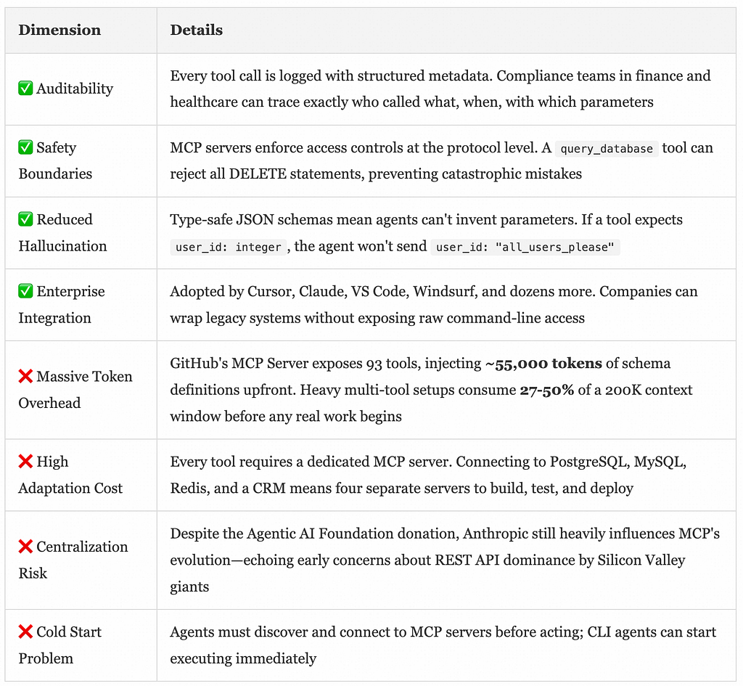743x686 pixels.
Task: Click the green checkmark beside Reduced Hallucination
Action: tap(25, 219)
